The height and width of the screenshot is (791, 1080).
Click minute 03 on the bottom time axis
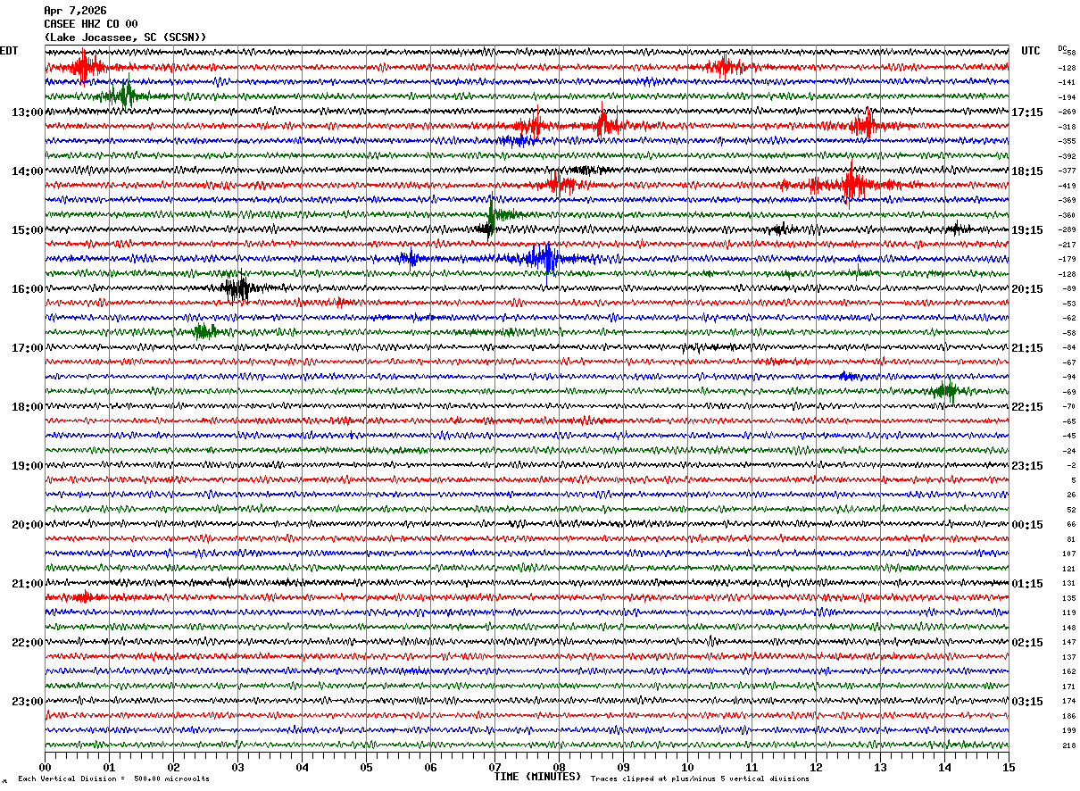click(x=237, y=767)
